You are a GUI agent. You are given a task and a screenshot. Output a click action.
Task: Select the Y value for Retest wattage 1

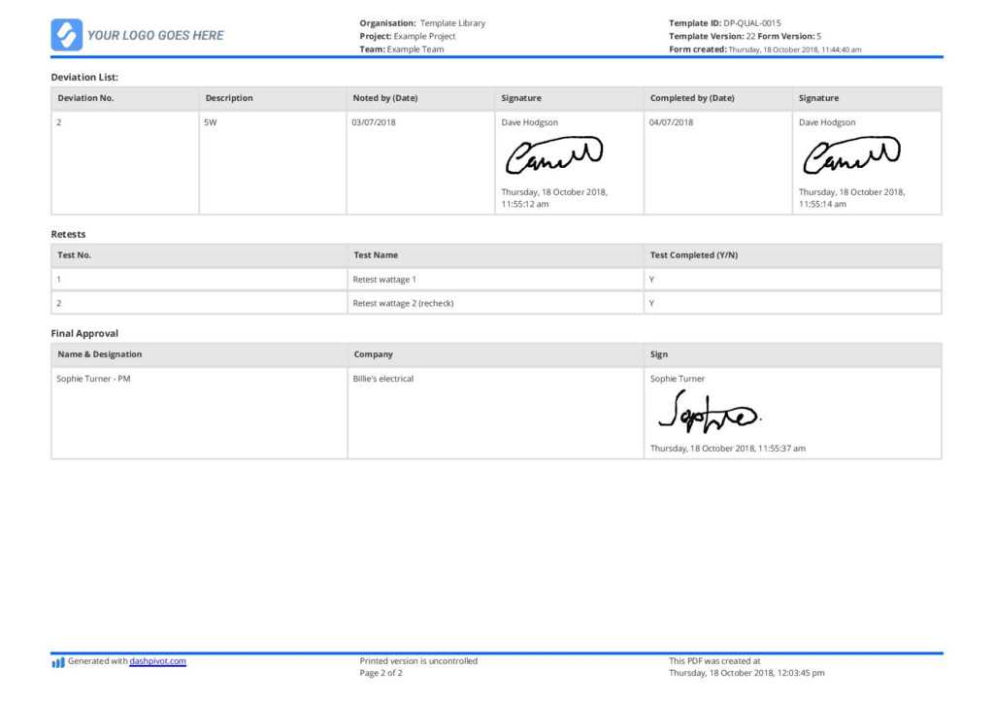click(649, 279)
